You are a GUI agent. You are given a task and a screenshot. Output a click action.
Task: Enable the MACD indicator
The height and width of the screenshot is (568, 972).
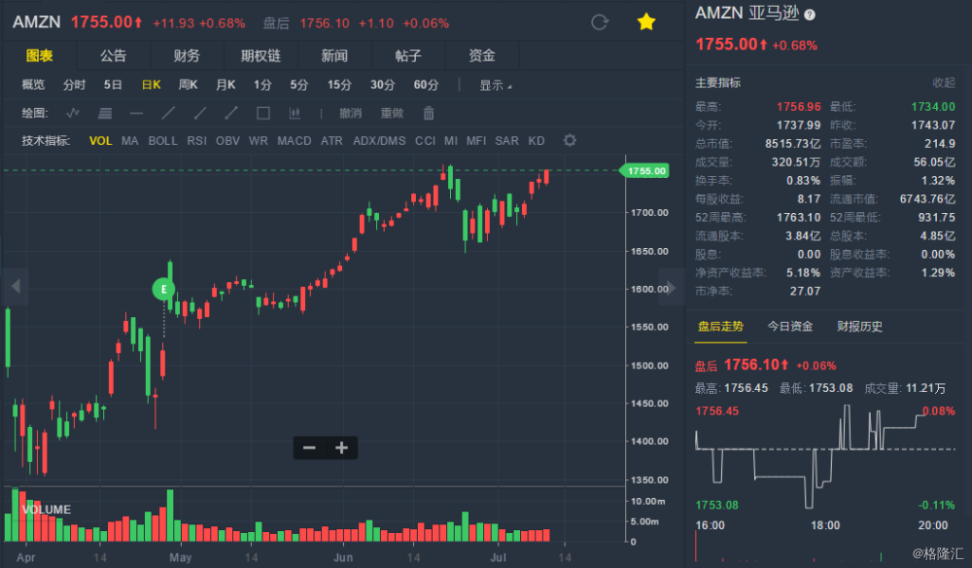click(x=294, y=141)
